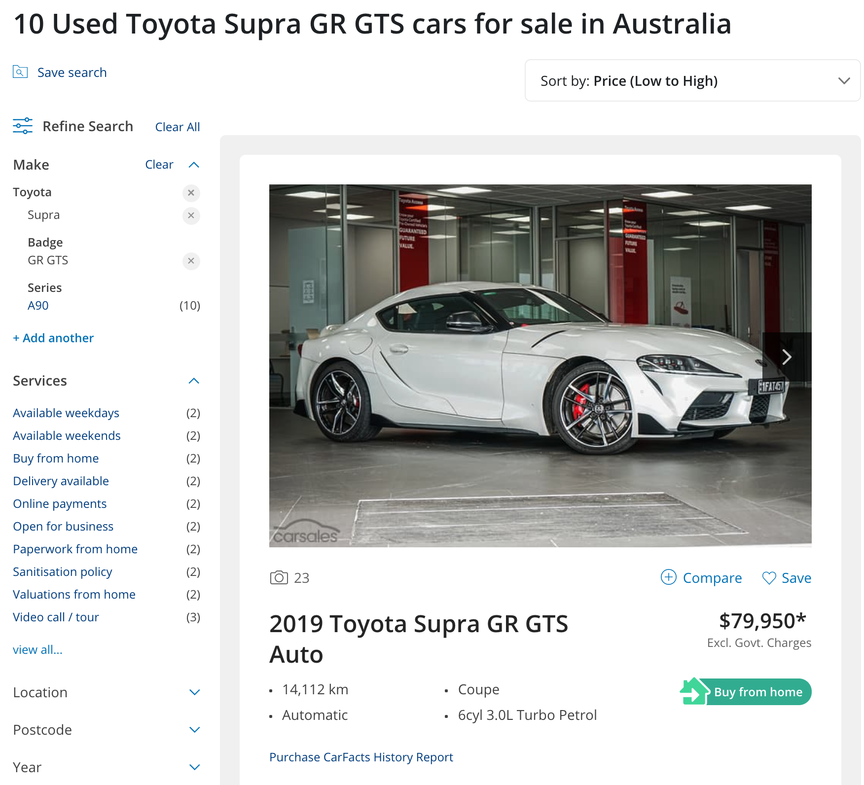Save listing with the heart icon
864x785 pixels.
[x=769, y=578]
